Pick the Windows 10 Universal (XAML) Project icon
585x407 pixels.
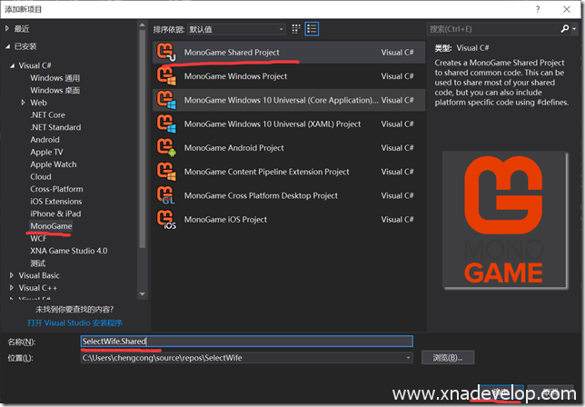point(167,124)
